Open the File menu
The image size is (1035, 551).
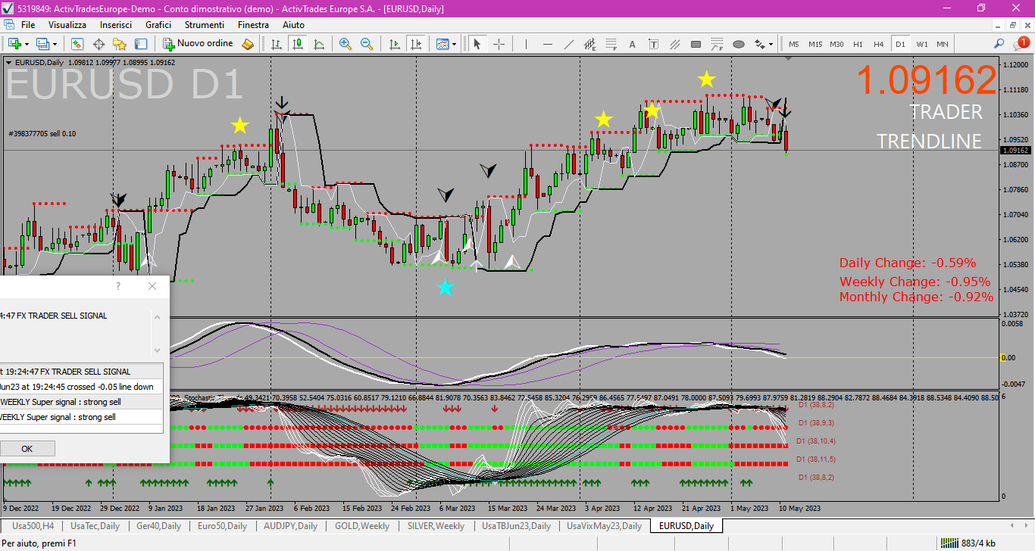[x=28, y=25]
